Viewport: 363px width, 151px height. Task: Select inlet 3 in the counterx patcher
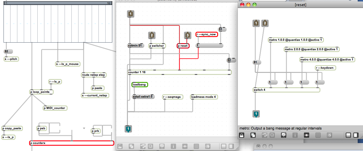tap(188, 35)
